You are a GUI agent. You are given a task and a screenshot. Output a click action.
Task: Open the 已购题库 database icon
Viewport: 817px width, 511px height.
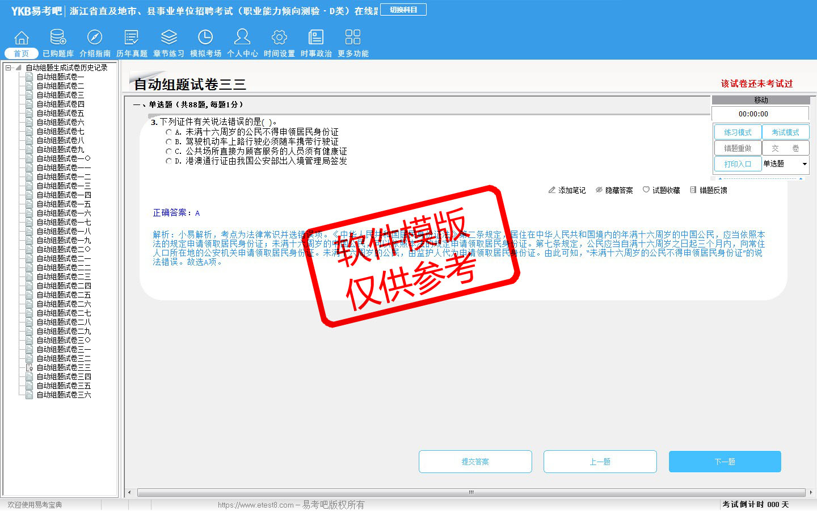(58, 38)
